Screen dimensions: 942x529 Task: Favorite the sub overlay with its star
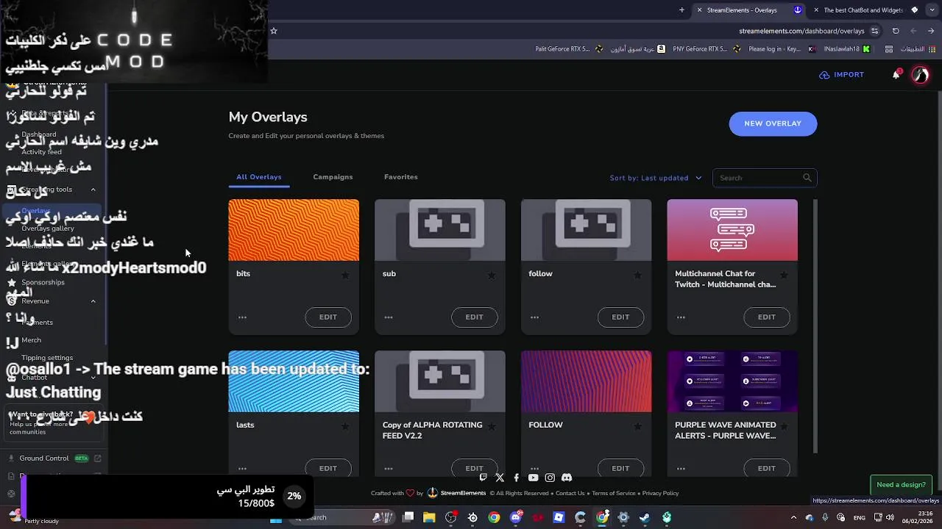click(491, 276)
